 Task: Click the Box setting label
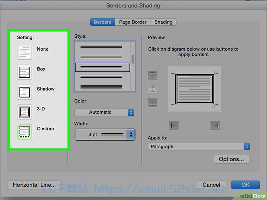click(41, 69)
